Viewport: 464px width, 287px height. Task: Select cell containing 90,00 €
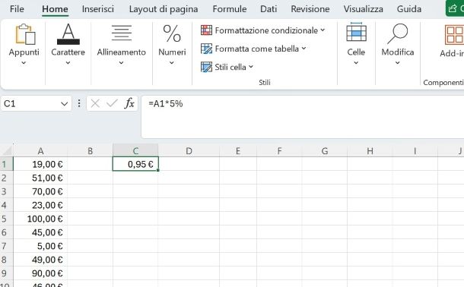click(x=40, y=273)
